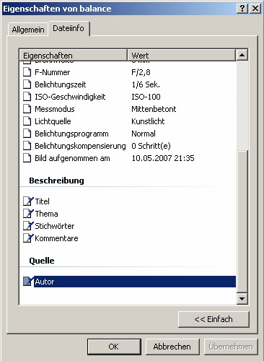Confirm with the OK button
The image size is (264, 361).
coord(114,347)
